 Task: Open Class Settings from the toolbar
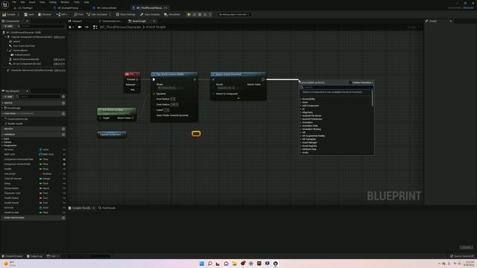pyautogui.click(x=126, y=14)
